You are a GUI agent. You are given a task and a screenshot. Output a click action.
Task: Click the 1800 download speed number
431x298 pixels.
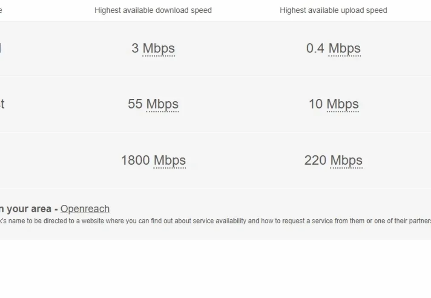tap(135, 160)
